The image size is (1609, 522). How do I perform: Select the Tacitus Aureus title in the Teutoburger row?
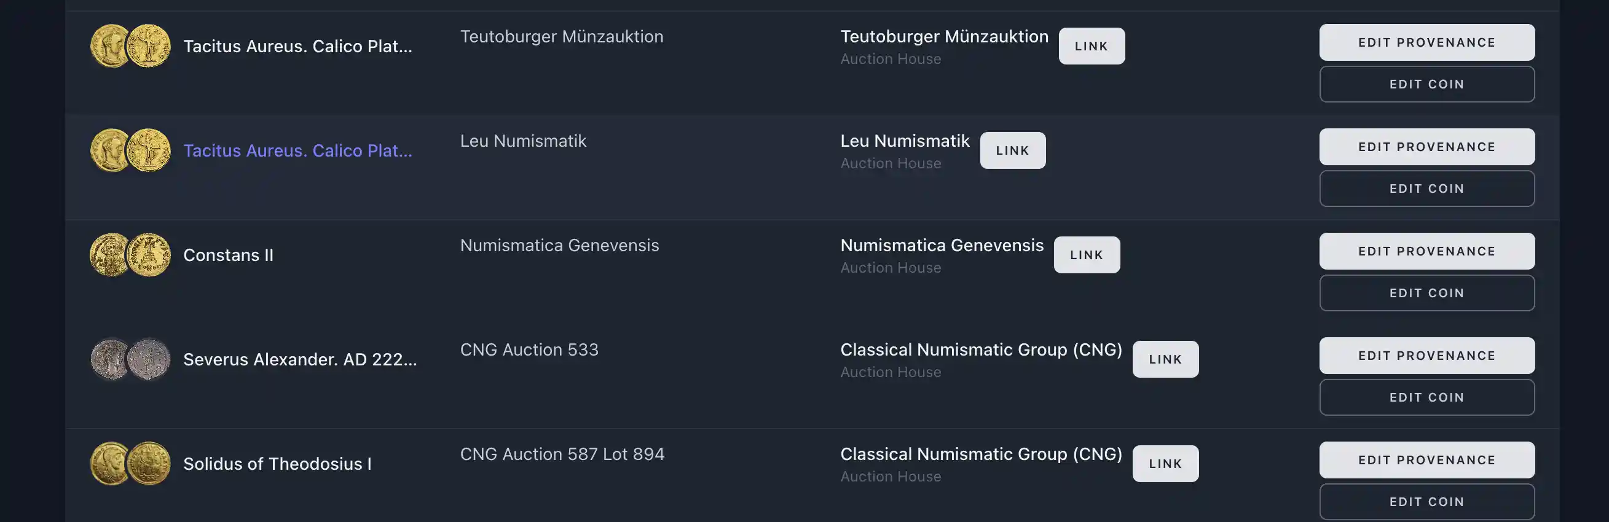297,45
